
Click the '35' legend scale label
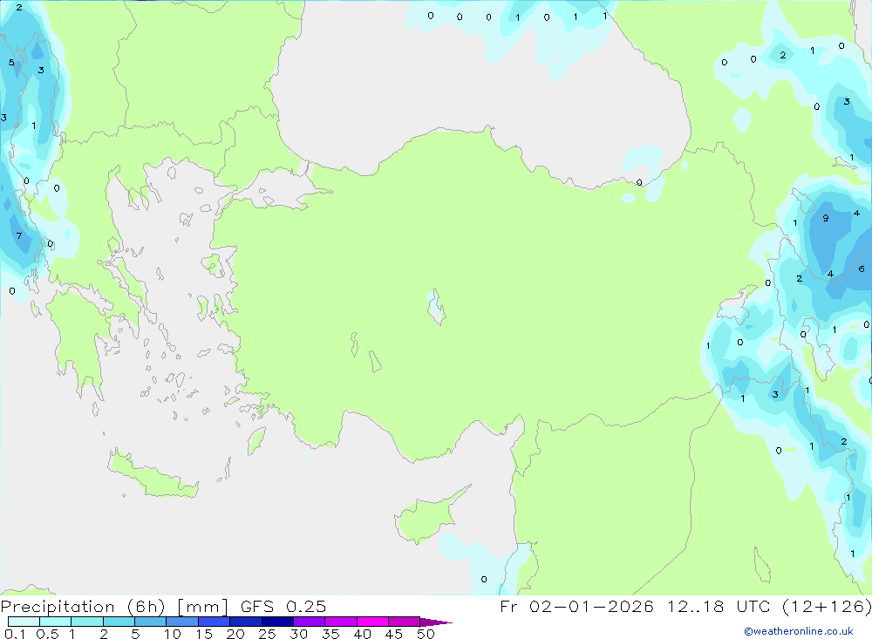point(330,634)
